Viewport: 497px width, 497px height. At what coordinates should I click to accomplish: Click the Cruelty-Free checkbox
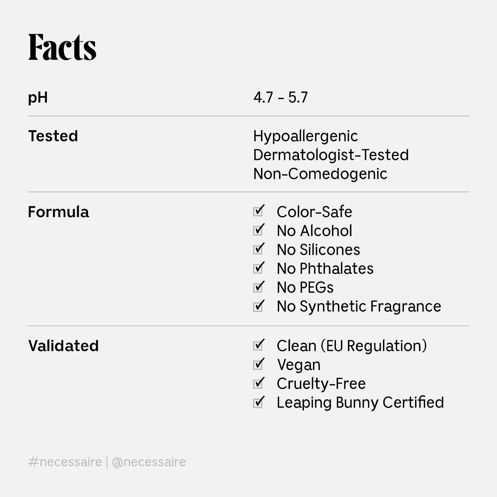[x=258, y=384]
